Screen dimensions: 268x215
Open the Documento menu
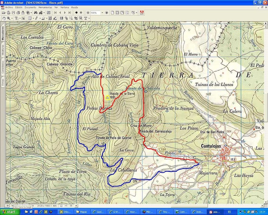31,7
